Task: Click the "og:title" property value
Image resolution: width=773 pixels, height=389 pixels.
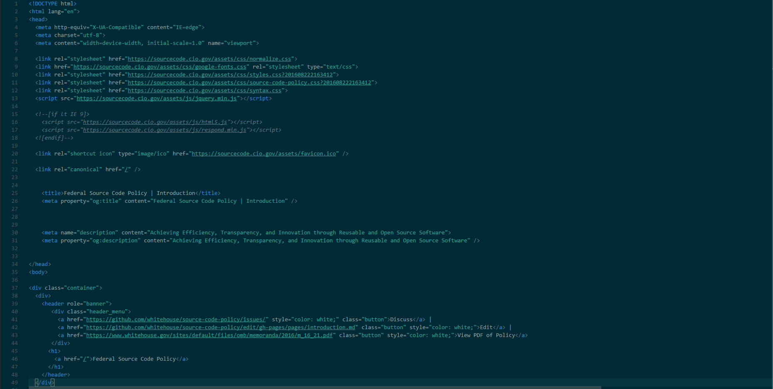Action: click(106, 201)
